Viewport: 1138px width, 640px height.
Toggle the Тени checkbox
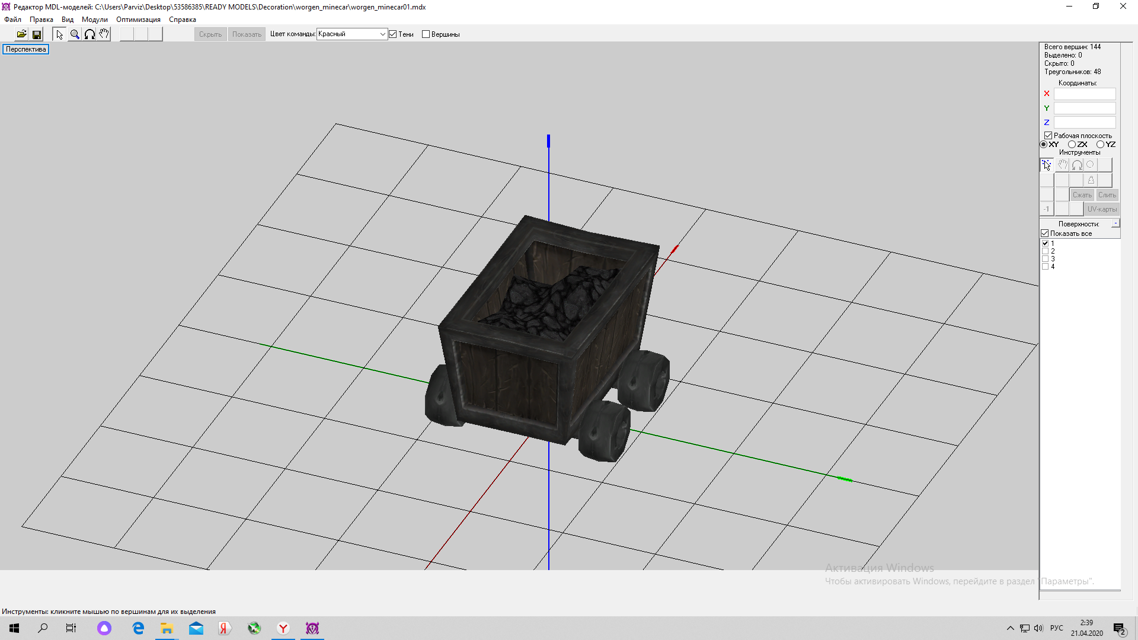[x=392, y=34]
